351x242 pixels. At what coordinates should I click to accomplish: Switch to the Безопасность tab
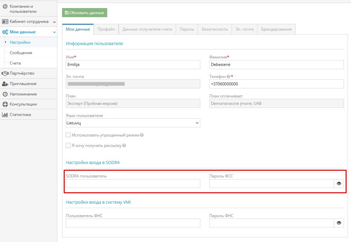[215, 29]
